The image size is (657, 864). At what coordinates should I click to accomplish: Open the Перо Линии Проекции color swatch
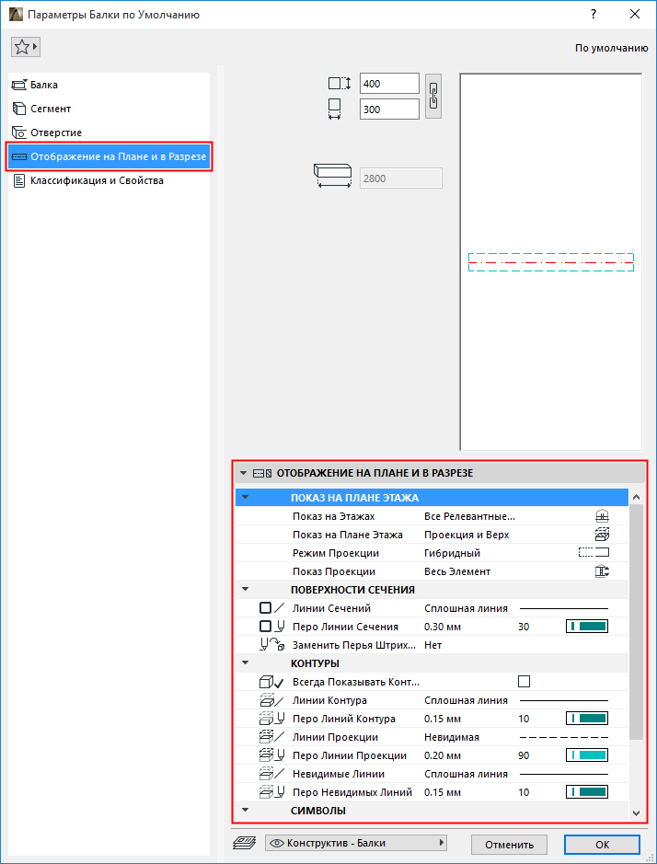tap(587, 755)
